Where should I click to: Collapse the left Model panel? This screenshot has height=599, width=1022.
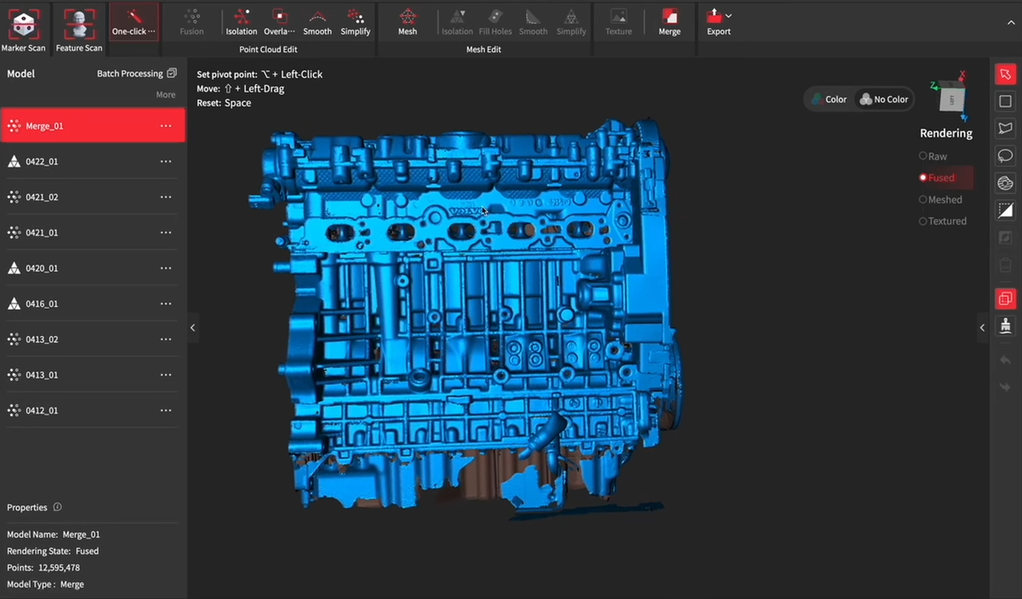pyautogui.click(x=193, y=328)
